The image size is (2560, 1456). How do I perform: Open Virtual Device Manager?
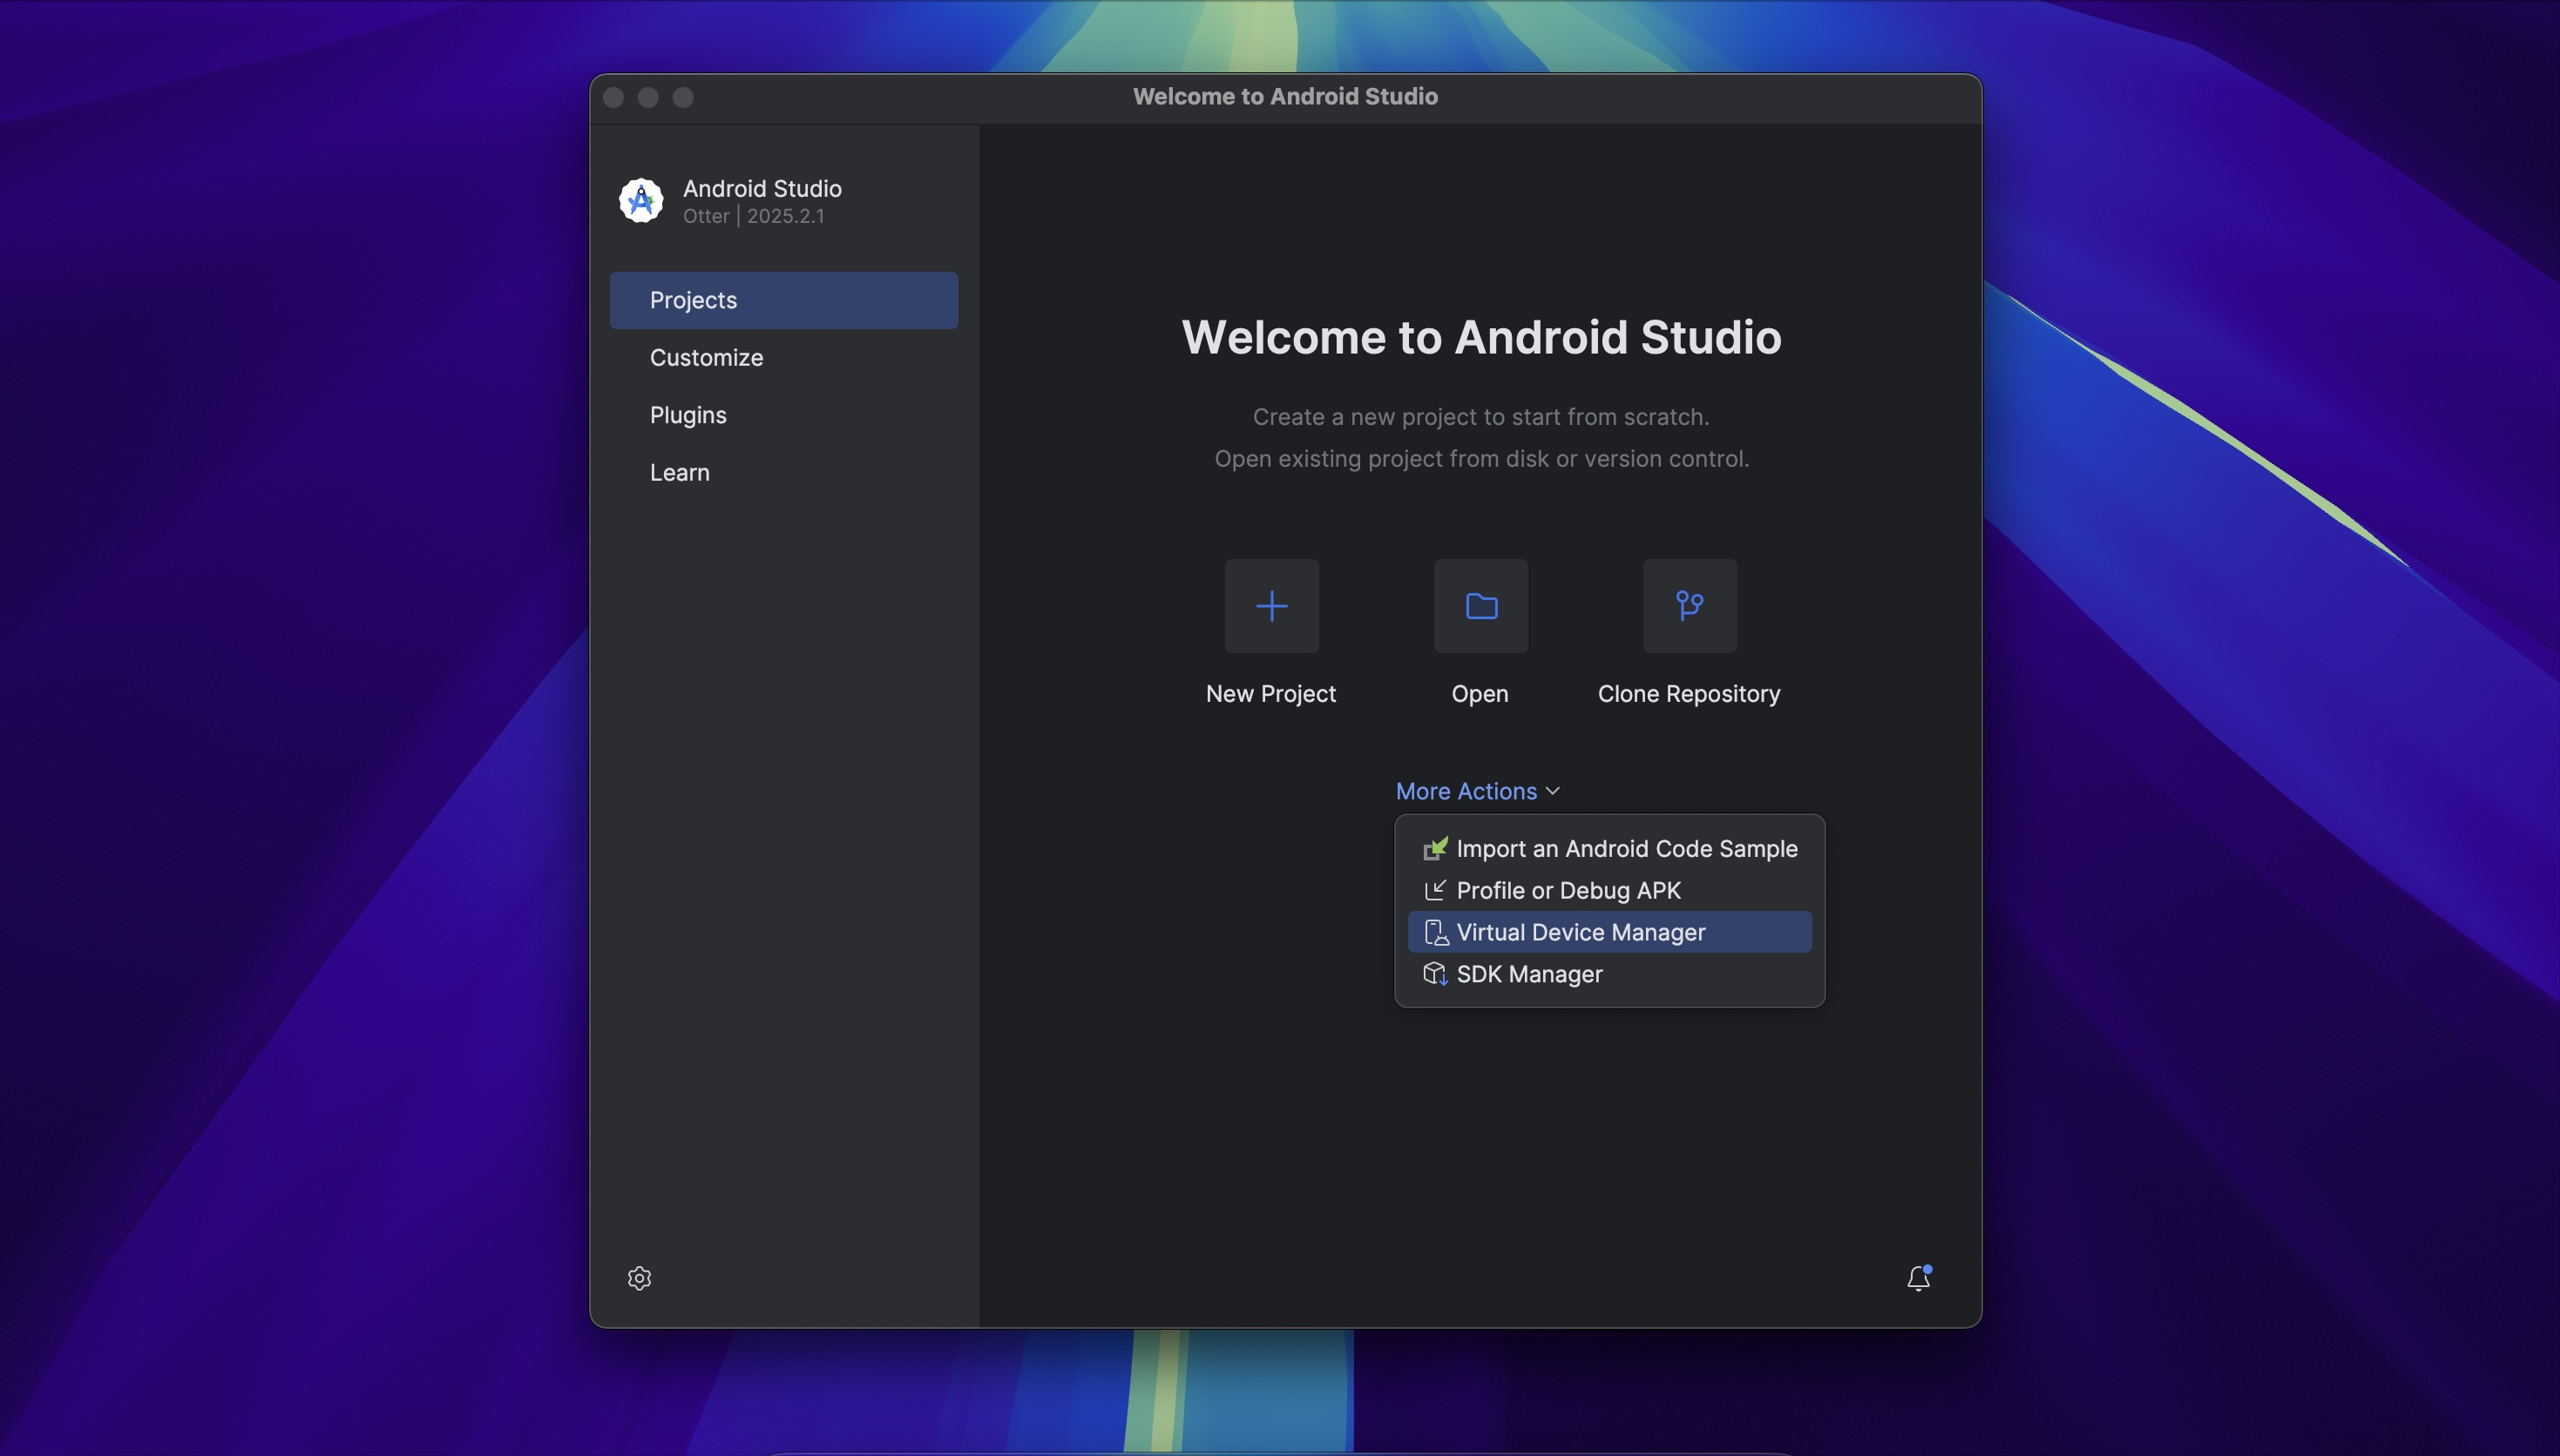(1609, 932)
